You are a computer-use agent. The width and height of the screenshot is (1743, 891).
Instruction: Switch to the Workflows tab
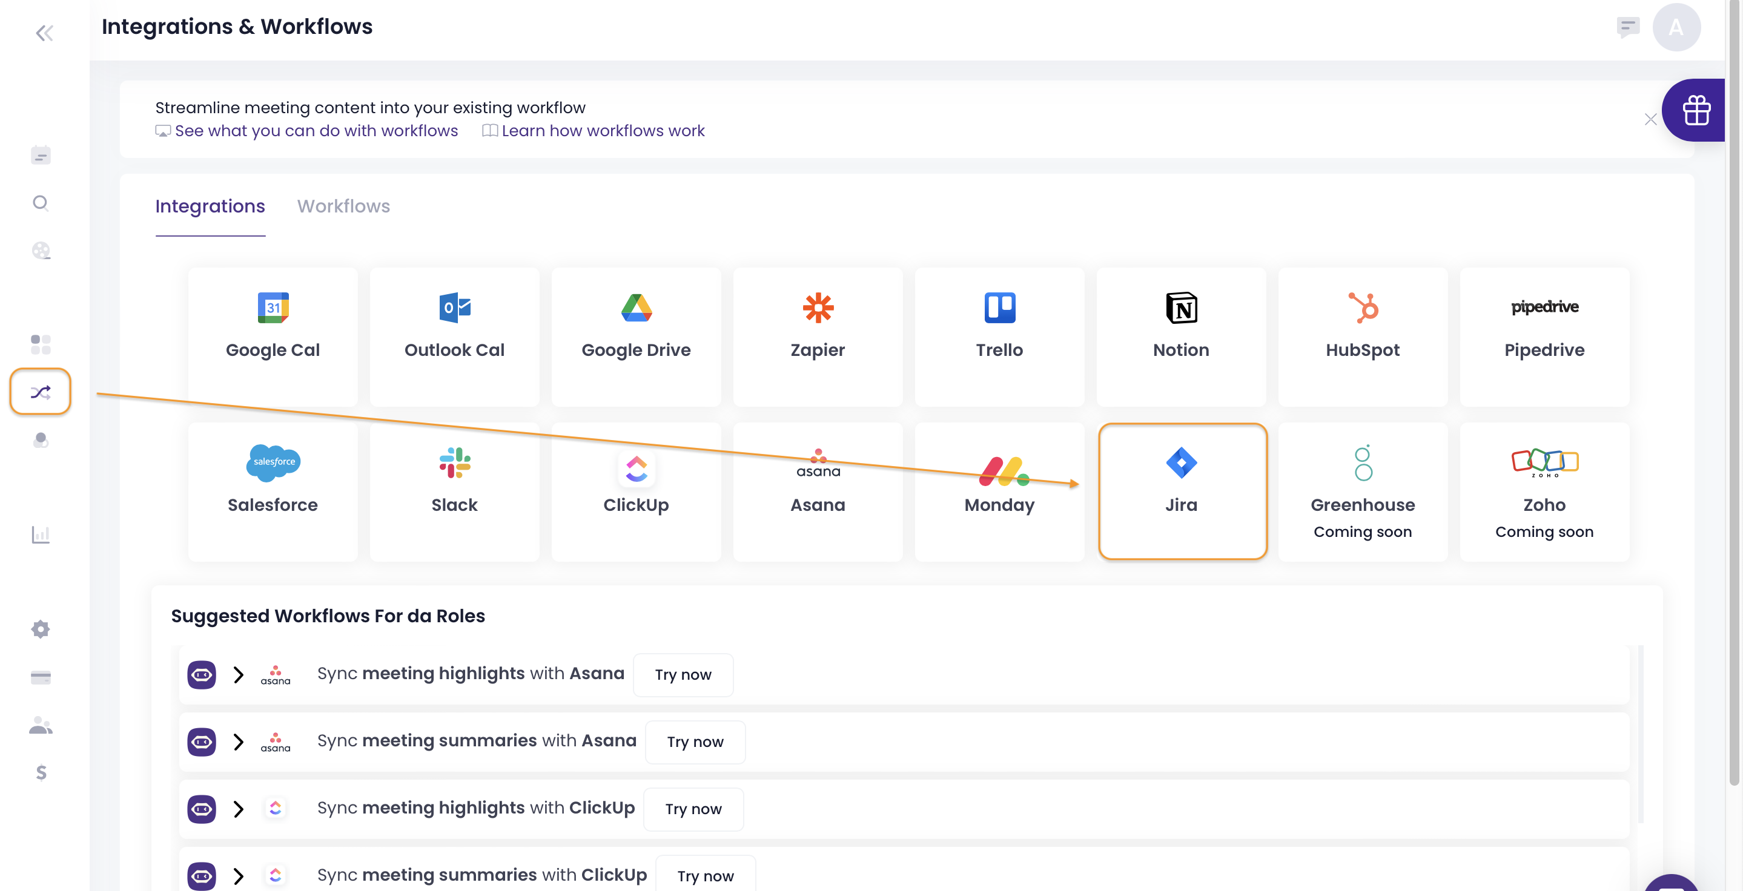(x=343, y=206)
